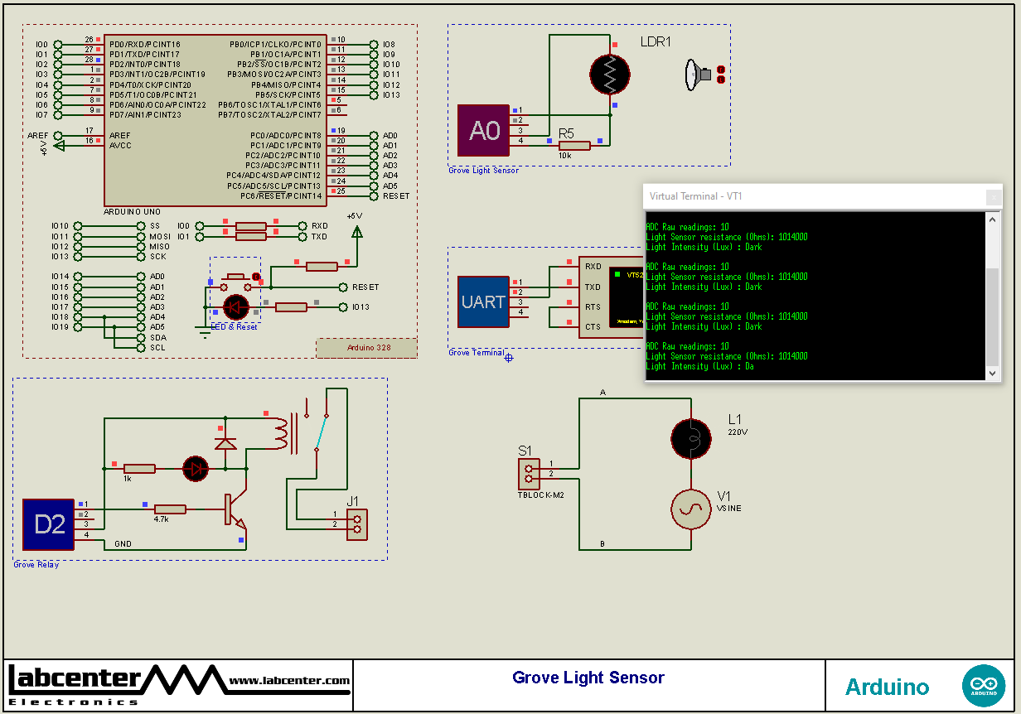The width and height of the screenshot is (1021, 714).
Task: Select the red LED in the relay circuit
Action: (196, 468)
